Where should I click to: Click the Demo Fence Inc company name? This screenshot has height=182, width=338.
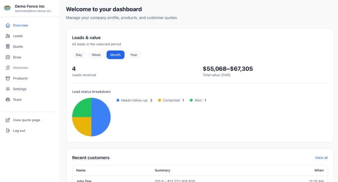[x=30, y=6]
